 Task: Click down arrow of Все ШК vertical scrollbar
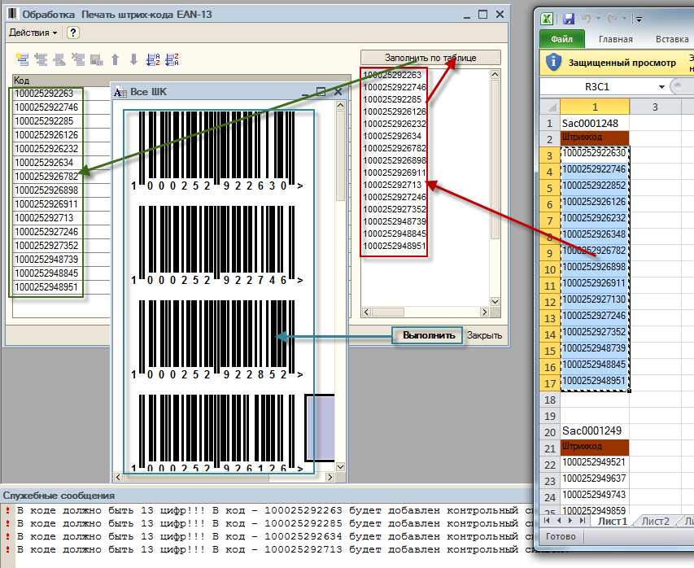340,466
